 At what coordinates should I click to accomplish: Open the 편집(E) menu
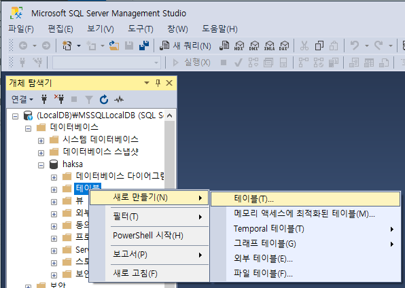coord(60,29)
